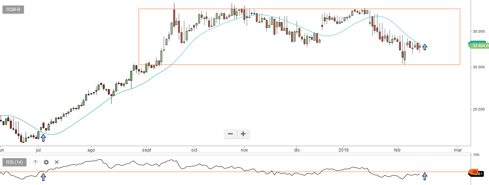The width and height of the screenshot is (489, 185).
Task: Click the 'sept' date axis label
Action: [146, 150]
